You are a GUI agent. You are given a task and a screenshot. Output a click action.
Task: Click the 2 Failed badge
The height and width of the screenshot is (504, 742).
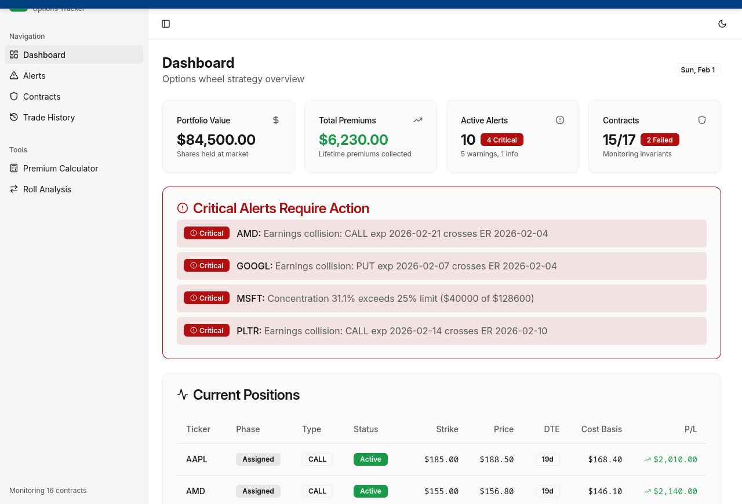point(660,140)
